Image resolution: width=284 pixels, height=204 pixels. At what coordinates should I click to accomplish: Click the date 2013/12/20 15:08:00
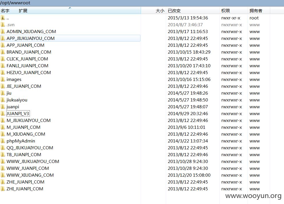click(x=189, y=175)
